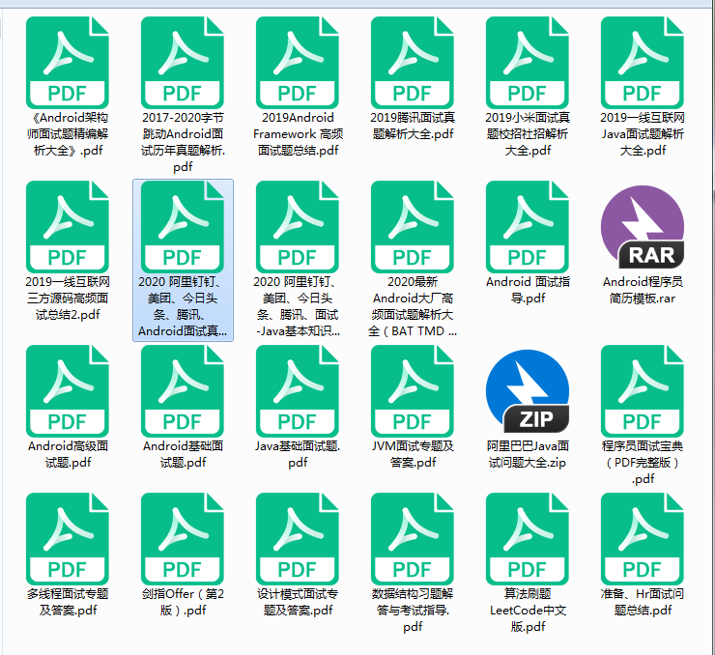Select the purple RAR archive icon

tap(642, 226)
